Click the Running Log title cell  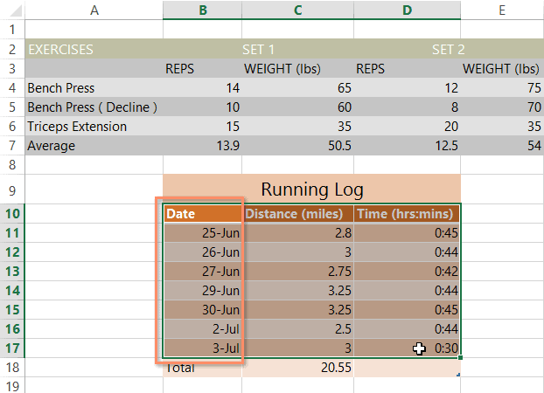tap(311, 190)
